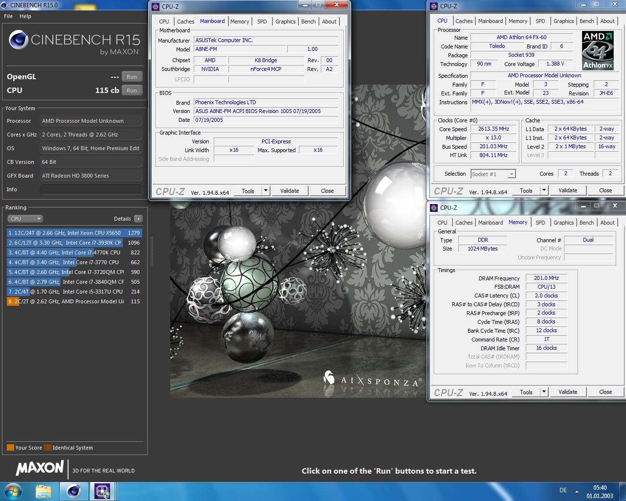This screenshot has height=501, width=626.
Task: Run the OpenGL benchmark
Action: click(132, 77)
